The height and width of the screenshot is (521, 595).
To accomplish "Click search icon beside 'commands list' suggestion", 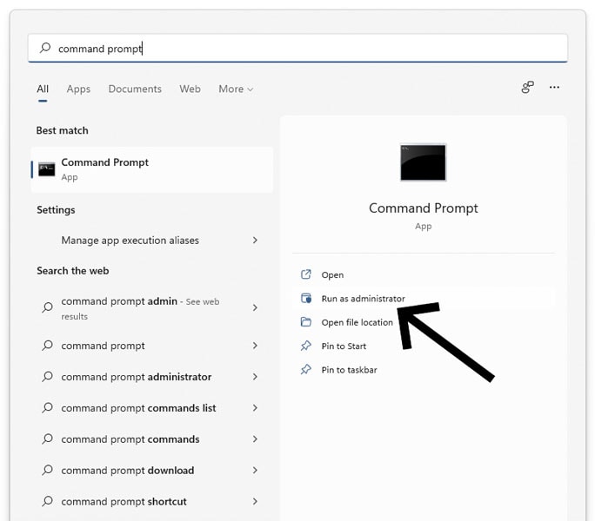I will point(48,408).
